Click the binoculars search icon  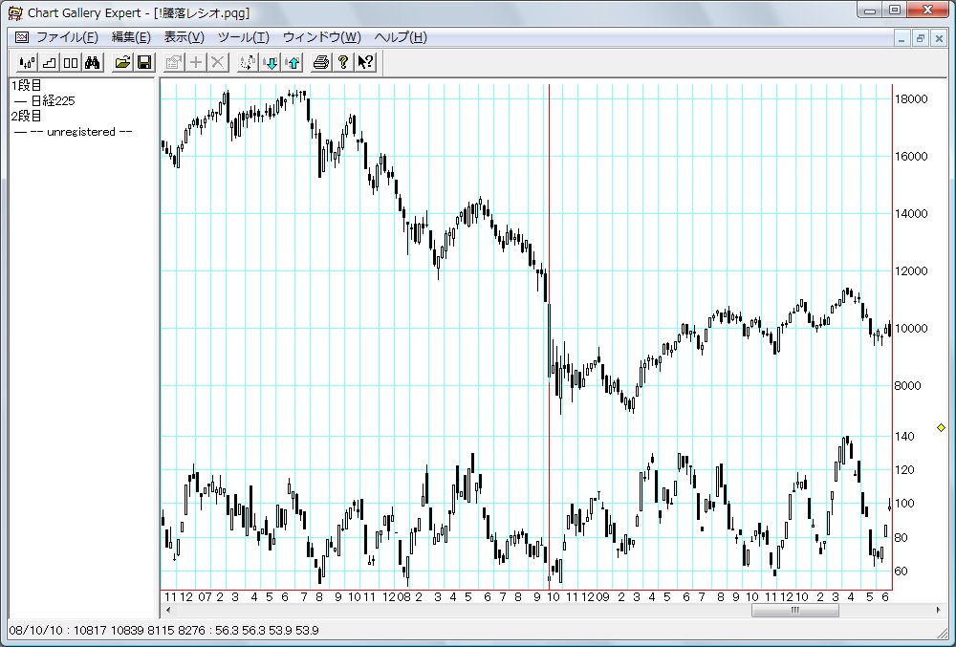point(93,63)
